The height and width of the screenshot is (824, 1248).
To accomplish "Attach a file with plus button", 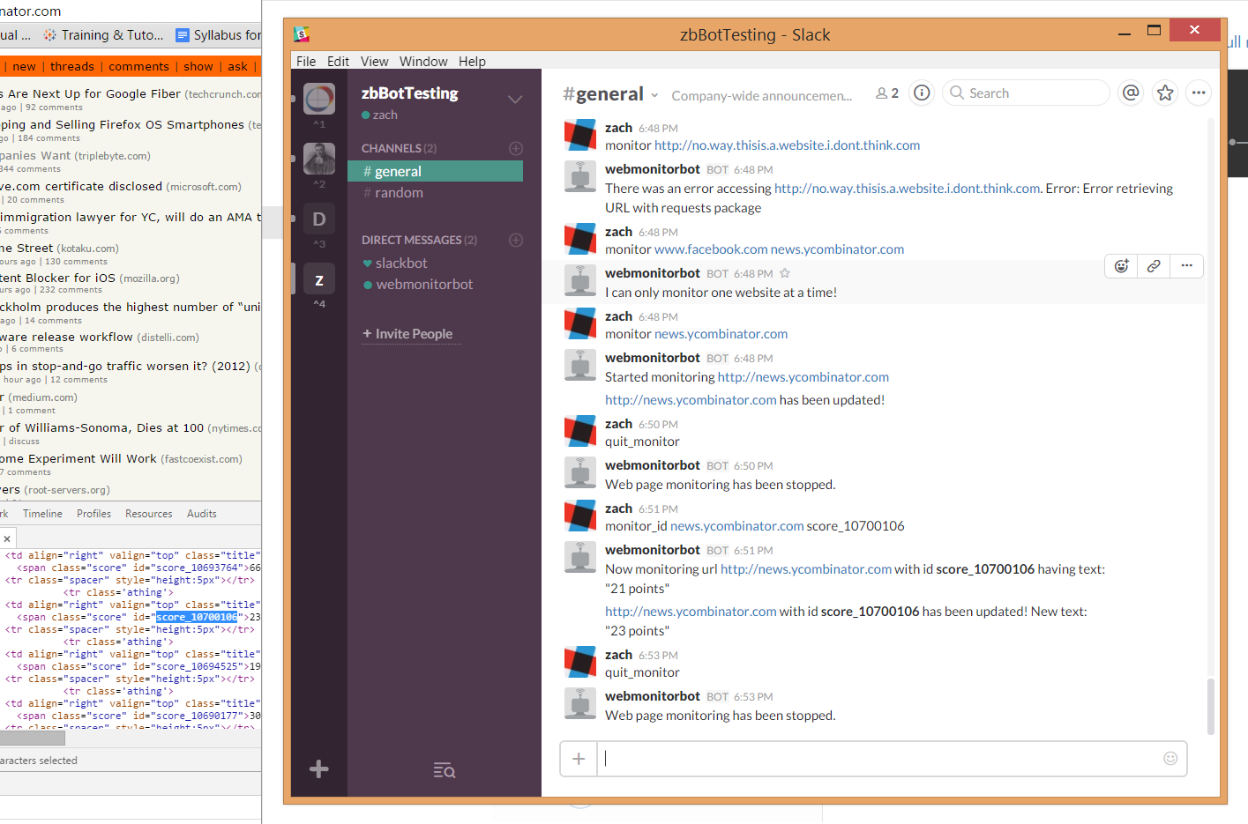I will pyautogui.click(x=579, y=759).
